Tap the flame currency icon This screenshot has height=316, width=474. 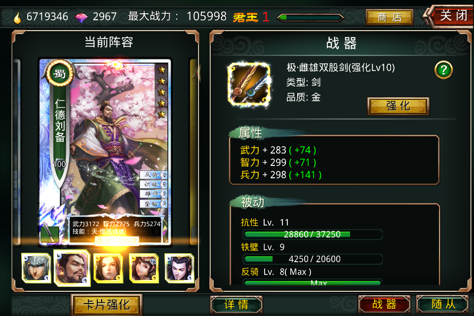tap(18, 17)
